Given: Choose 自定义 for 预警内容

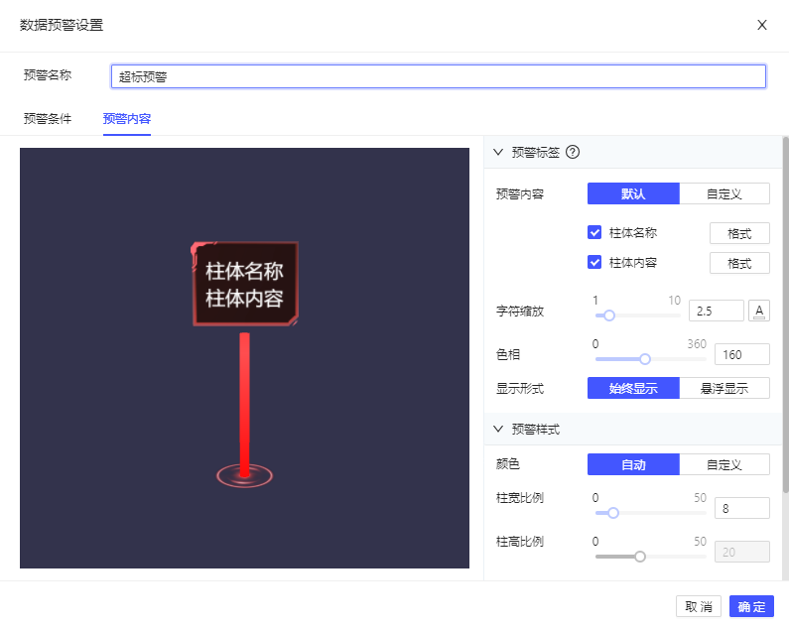Looking at the screenshot, I should 724,193.
